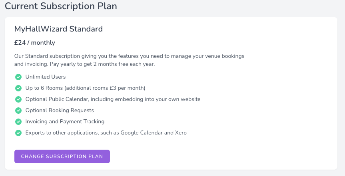Click the Optional Booking Requests text
Viewport: 345px width, 176px height.
point(60,111)
